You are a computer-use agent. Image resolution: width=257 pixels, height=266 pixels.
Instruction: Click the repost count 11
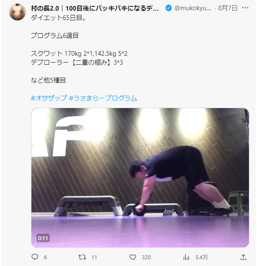(94, 257)
